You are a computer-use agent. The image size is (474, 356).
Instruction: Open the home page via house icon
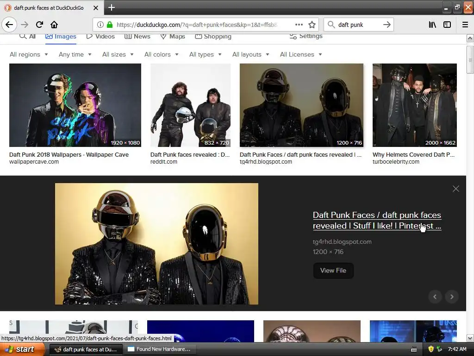[x=54, y=25]
